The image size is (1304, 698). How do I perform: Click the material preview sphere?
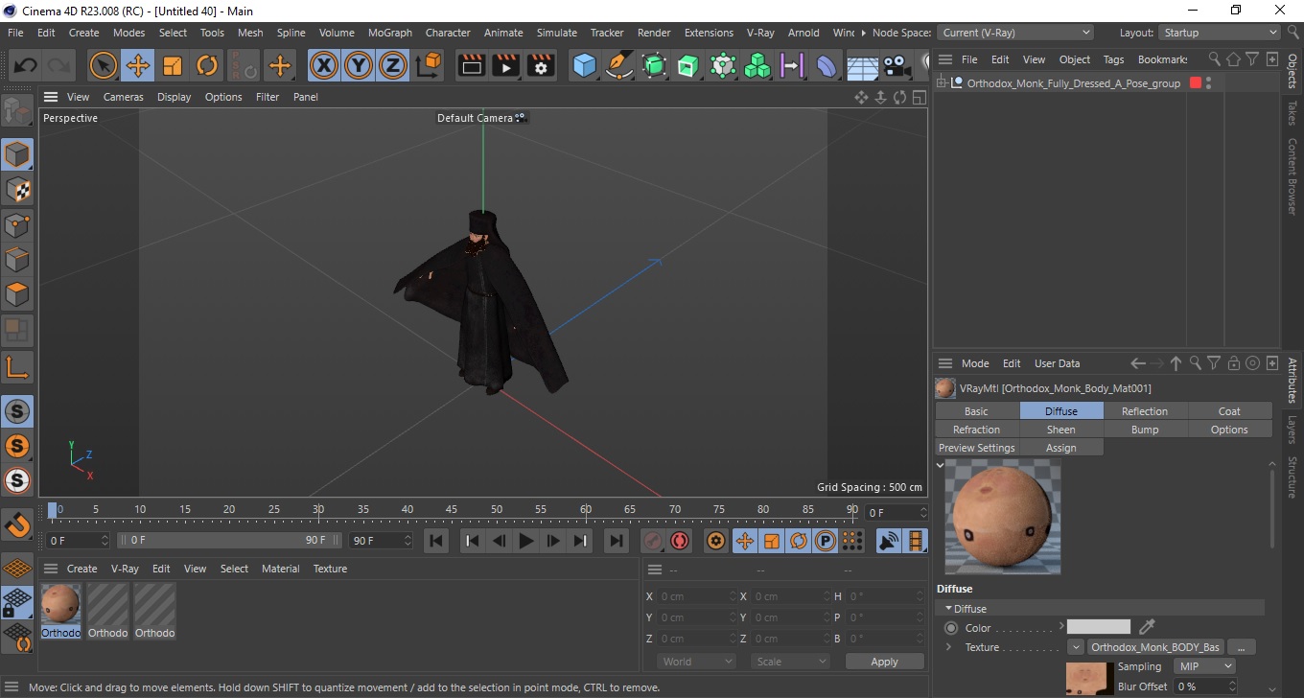click(x=1003, y=517)
